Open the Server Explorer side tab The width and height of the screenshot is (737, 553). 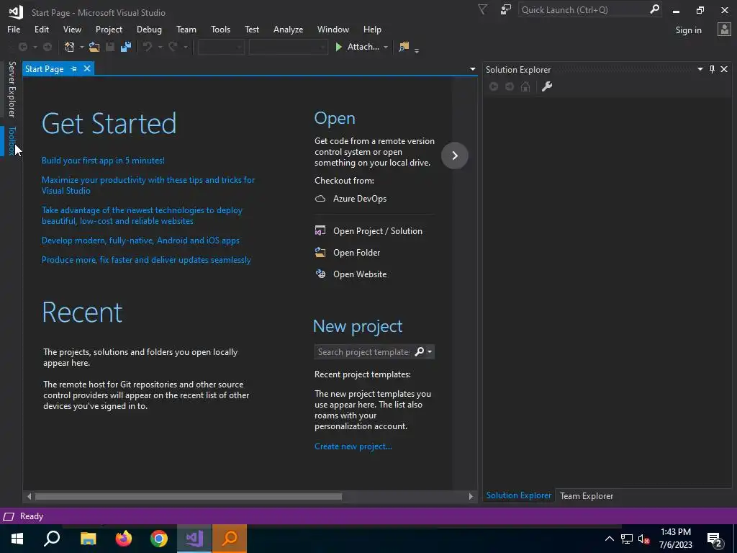(x=12, y=89)
